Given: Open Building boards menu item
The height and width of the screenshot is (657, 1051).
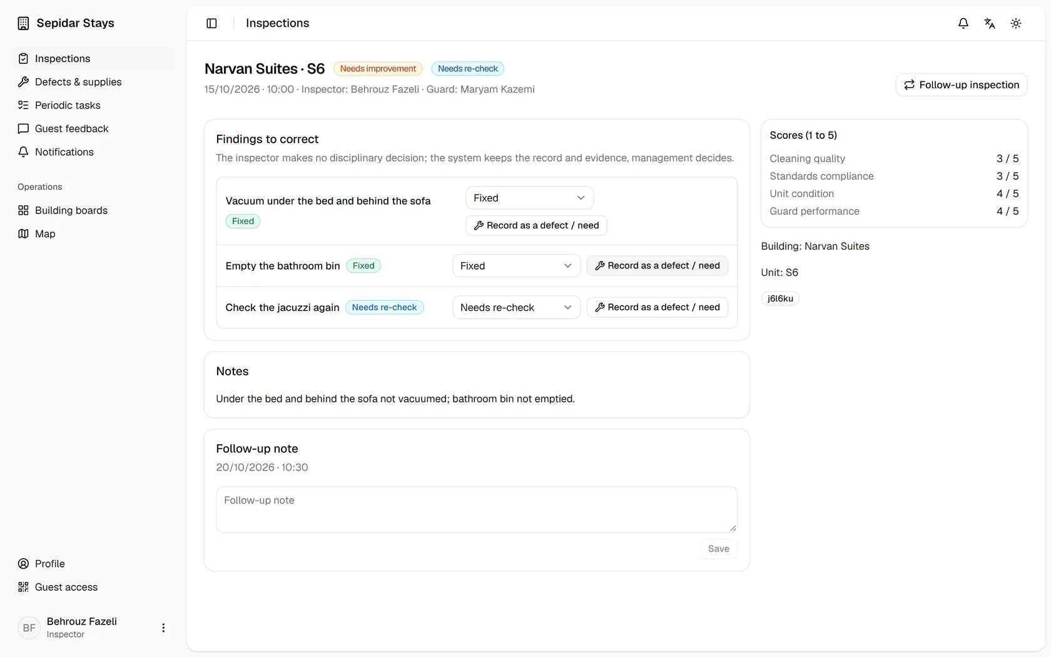Looking at the screenshot, I should tap(93, 210).
